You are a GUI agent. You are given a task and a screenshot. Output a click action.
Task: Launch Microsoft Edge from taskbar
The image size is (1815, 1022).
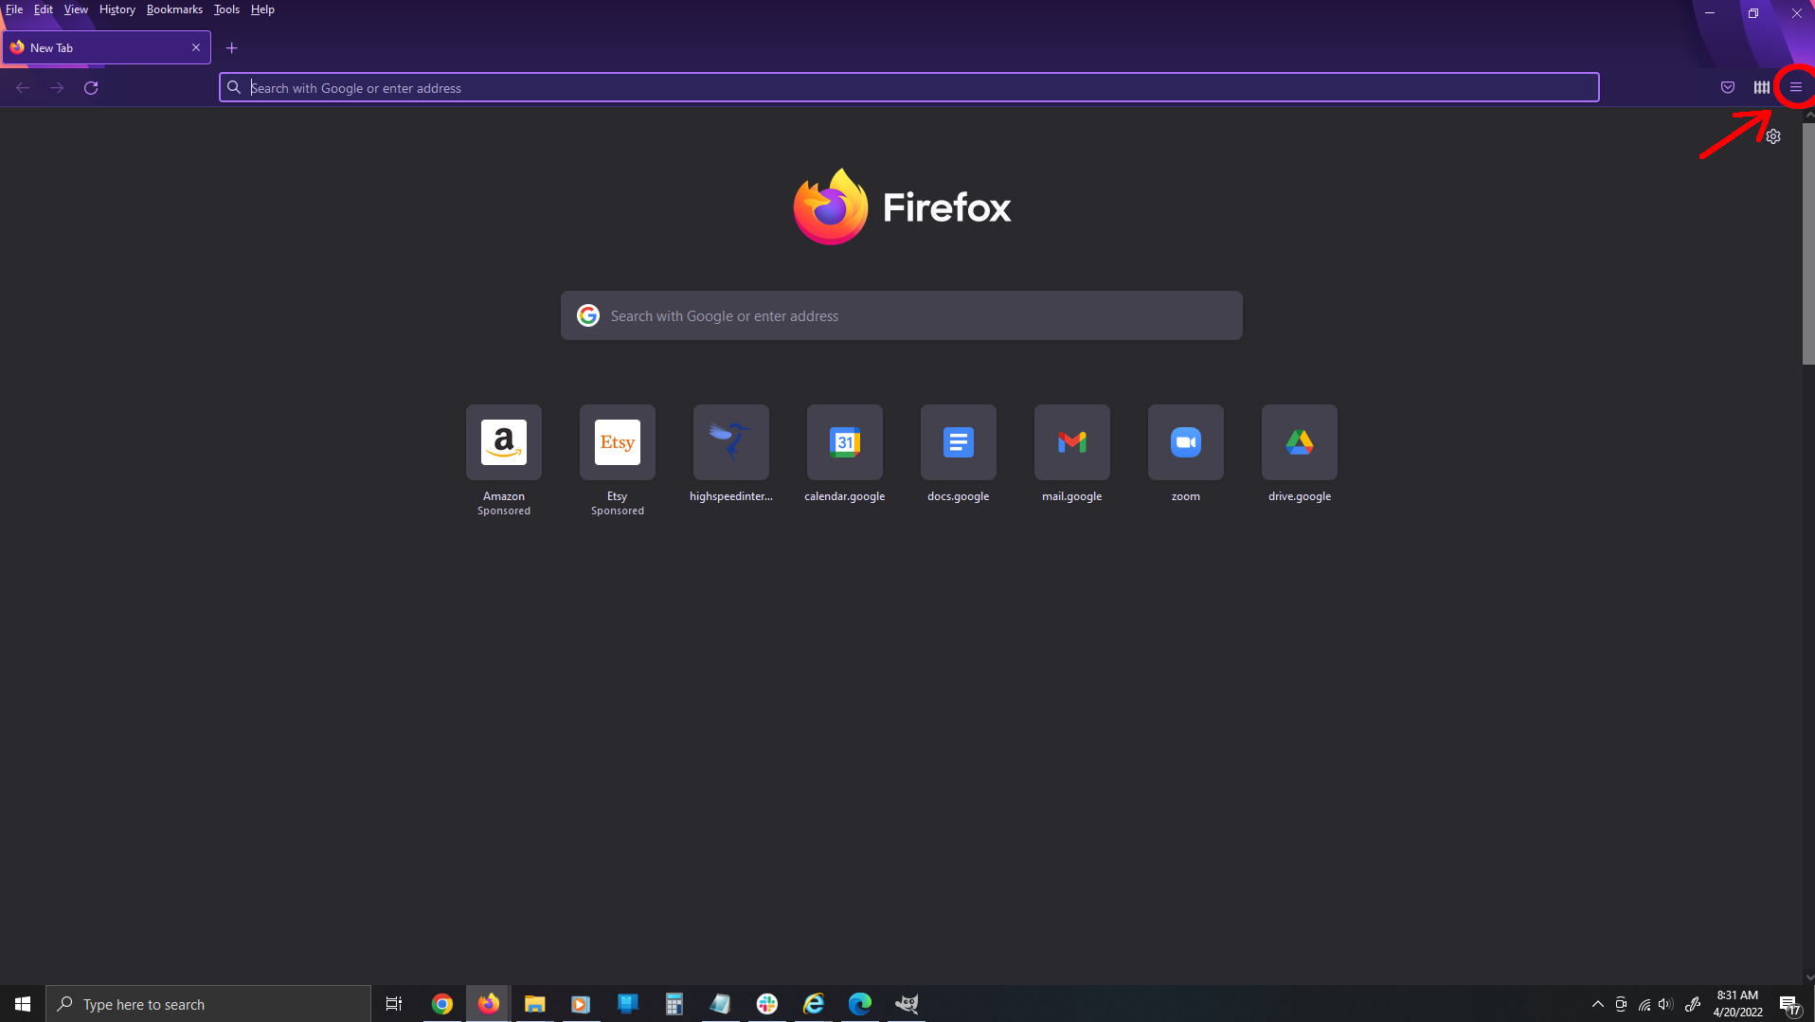pos(860,1004)
